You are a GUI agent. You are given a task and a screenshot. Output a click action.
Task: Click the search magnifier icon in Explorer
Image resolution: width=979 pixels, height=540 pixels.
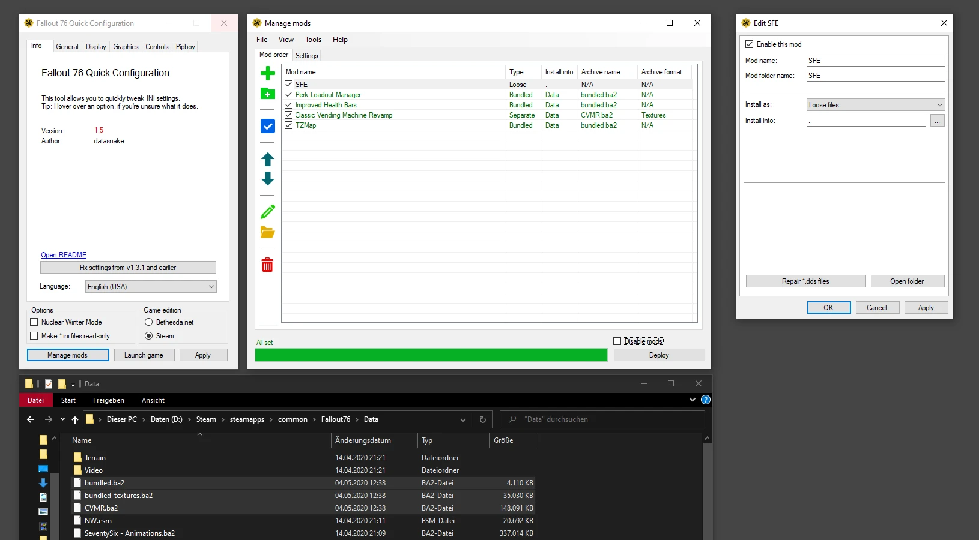point(512,419)
